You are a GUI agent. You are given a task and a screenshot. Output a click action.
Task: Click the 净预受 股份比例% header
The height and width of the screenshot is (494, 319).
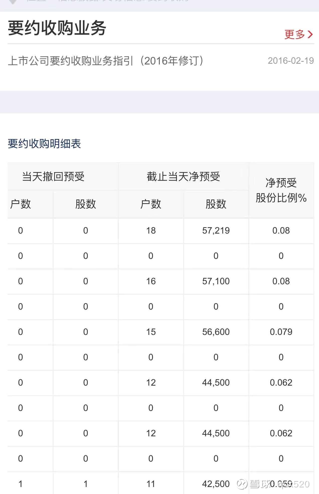coord(281,190)
